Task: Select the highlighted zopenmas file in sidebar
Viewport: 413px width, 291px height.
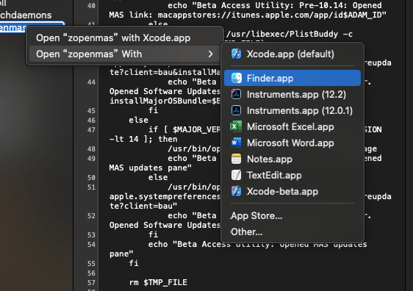Action: coord(13,27)
